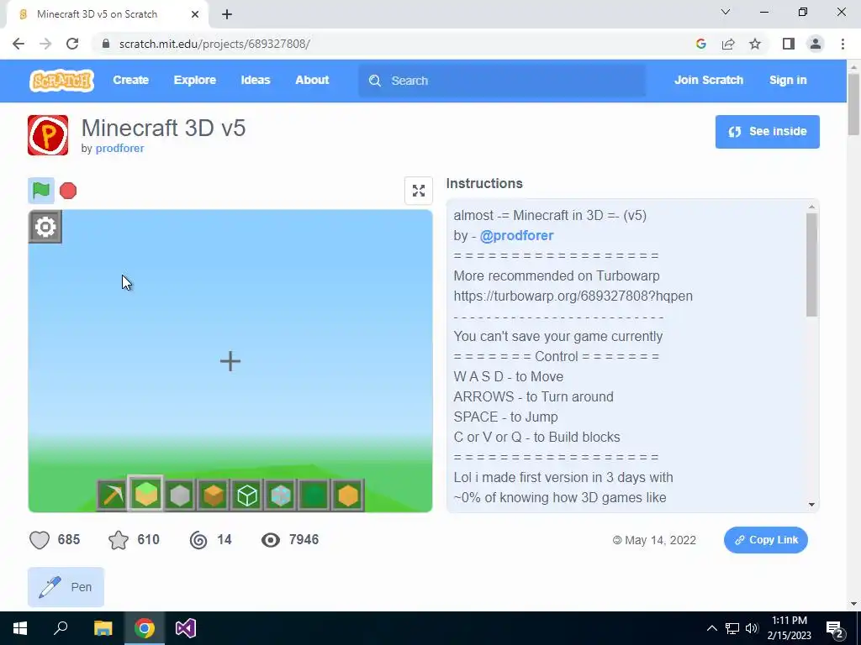Screen dimensions: 861x645
Task: Go to the Ideas page
Action: 256,80
